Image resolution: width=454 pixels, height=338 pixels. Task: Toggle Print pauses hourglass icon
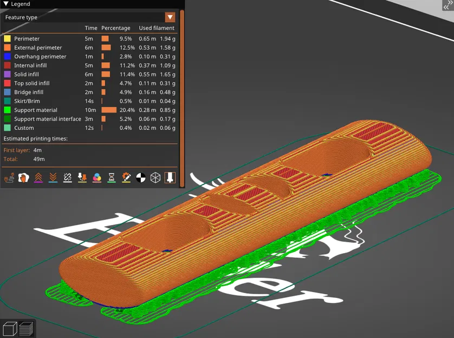point(112,177)
